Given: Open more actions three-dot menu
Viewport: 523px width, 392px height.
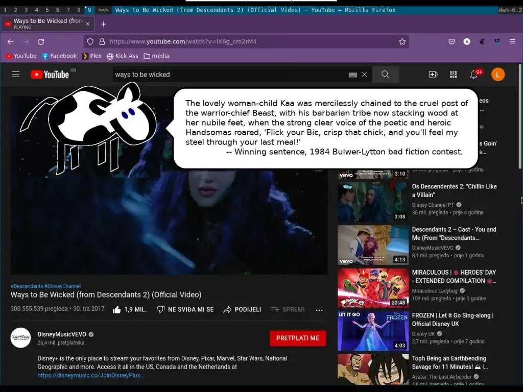Looking at the screenshot, I should (x=319, y=310).
